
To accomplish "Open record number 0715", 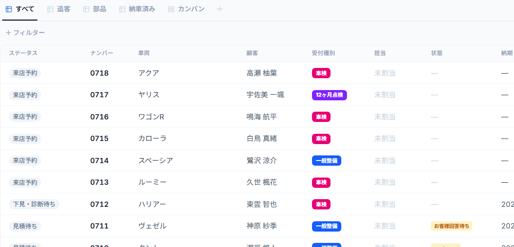I will pos(99,139).
